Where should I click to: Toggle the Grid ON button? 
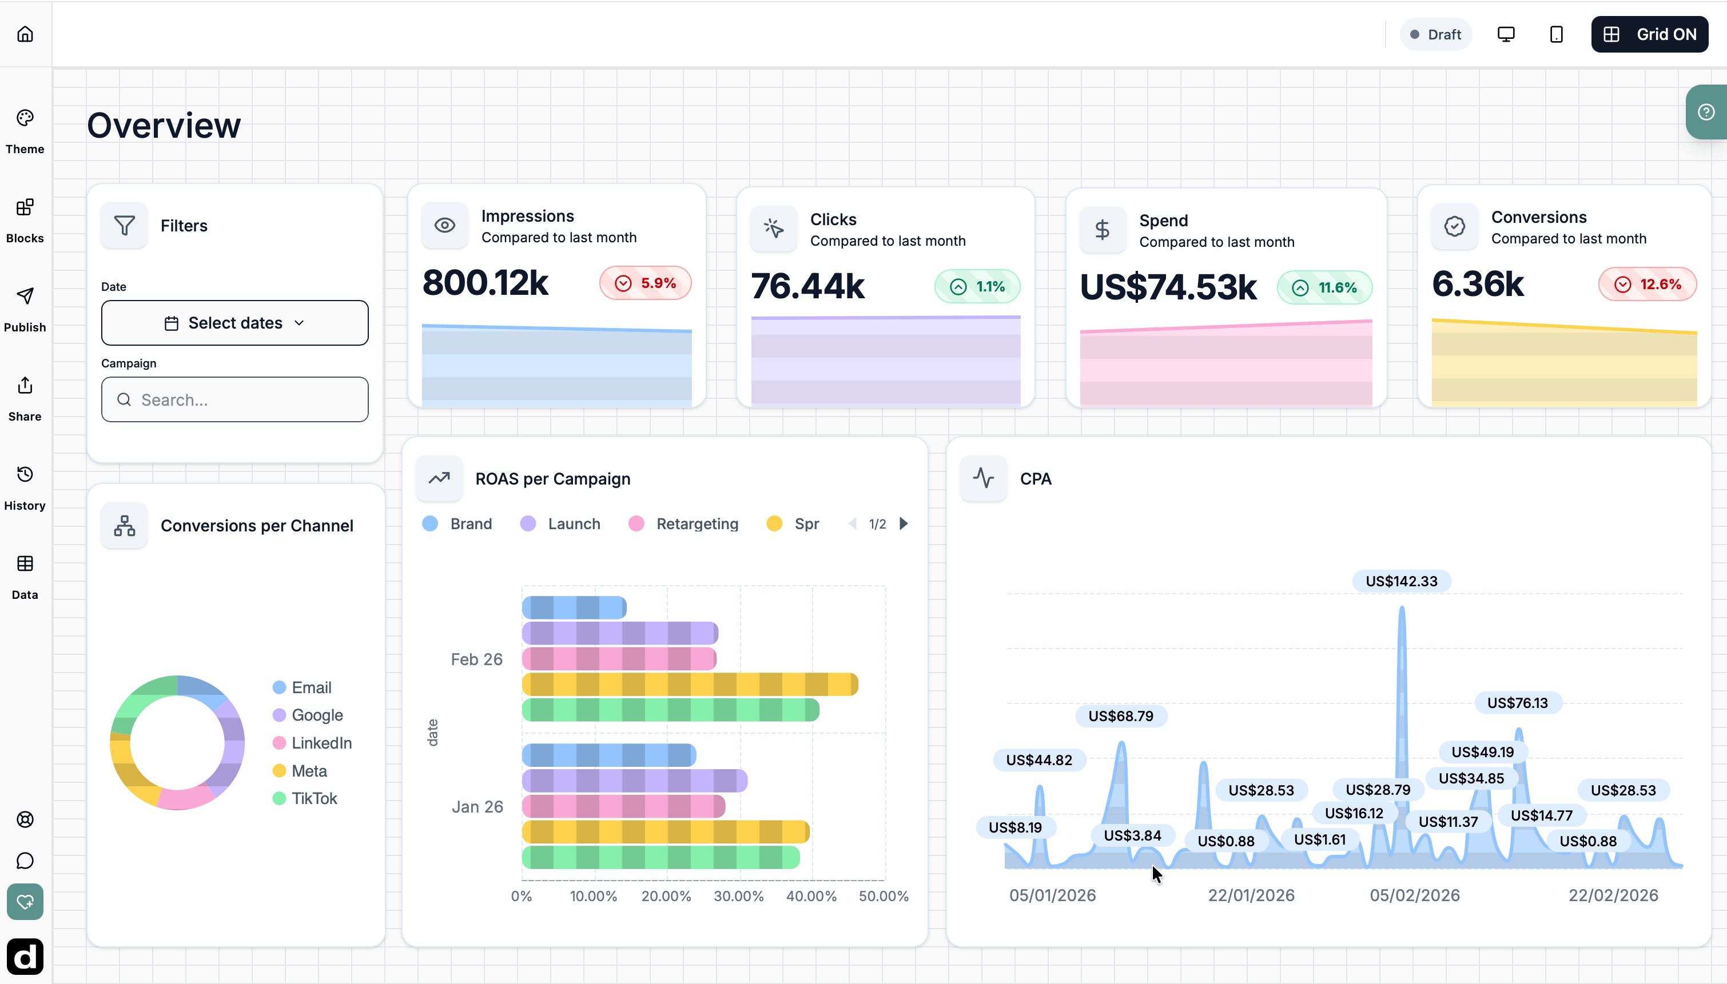click(1649, 34)
